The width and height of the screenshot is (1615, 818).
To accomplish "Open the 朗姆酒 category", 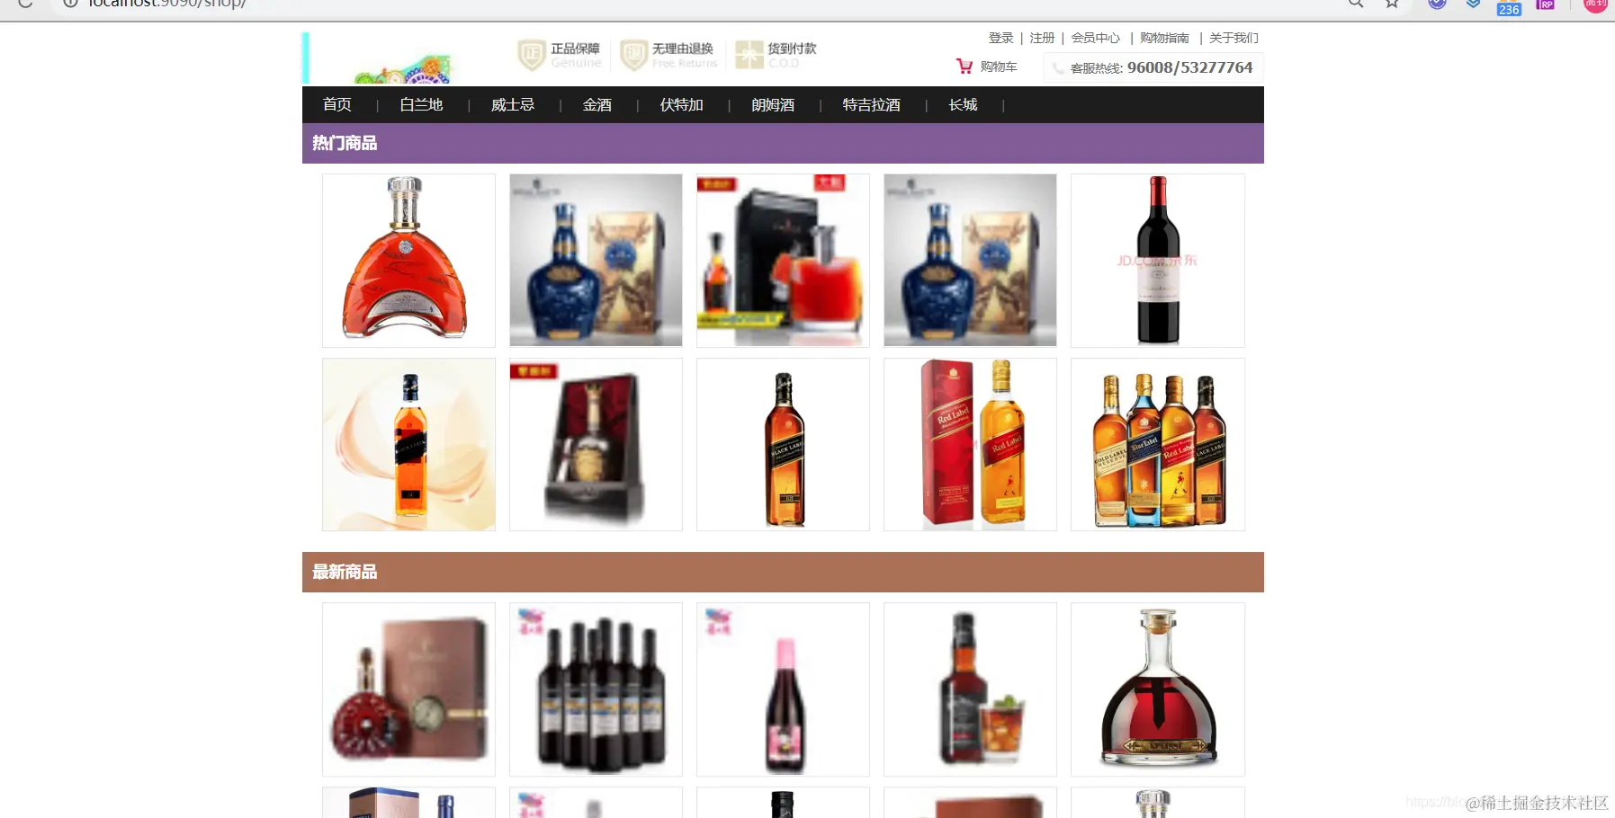I will (773, 105).
